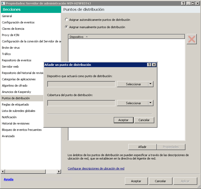The width and height of the screenshot is (201, 189).
Task: Open Configurar descripciones de ubicación de red link
Action: tap(96, 168)
